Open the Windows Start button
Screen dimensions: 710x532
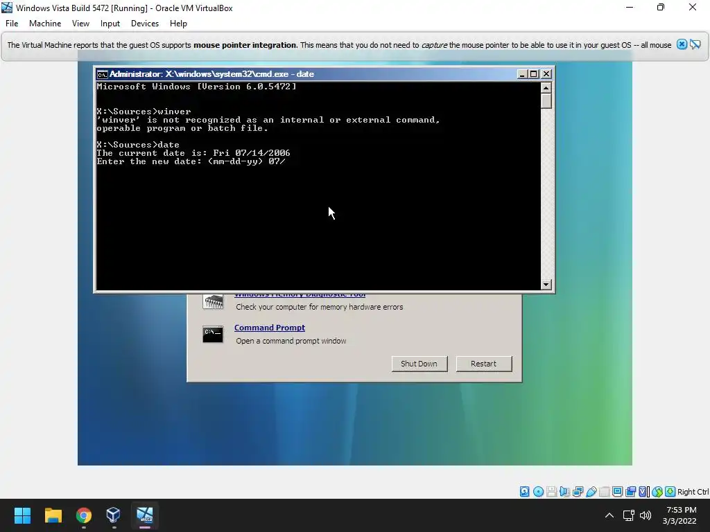(22, 515)
